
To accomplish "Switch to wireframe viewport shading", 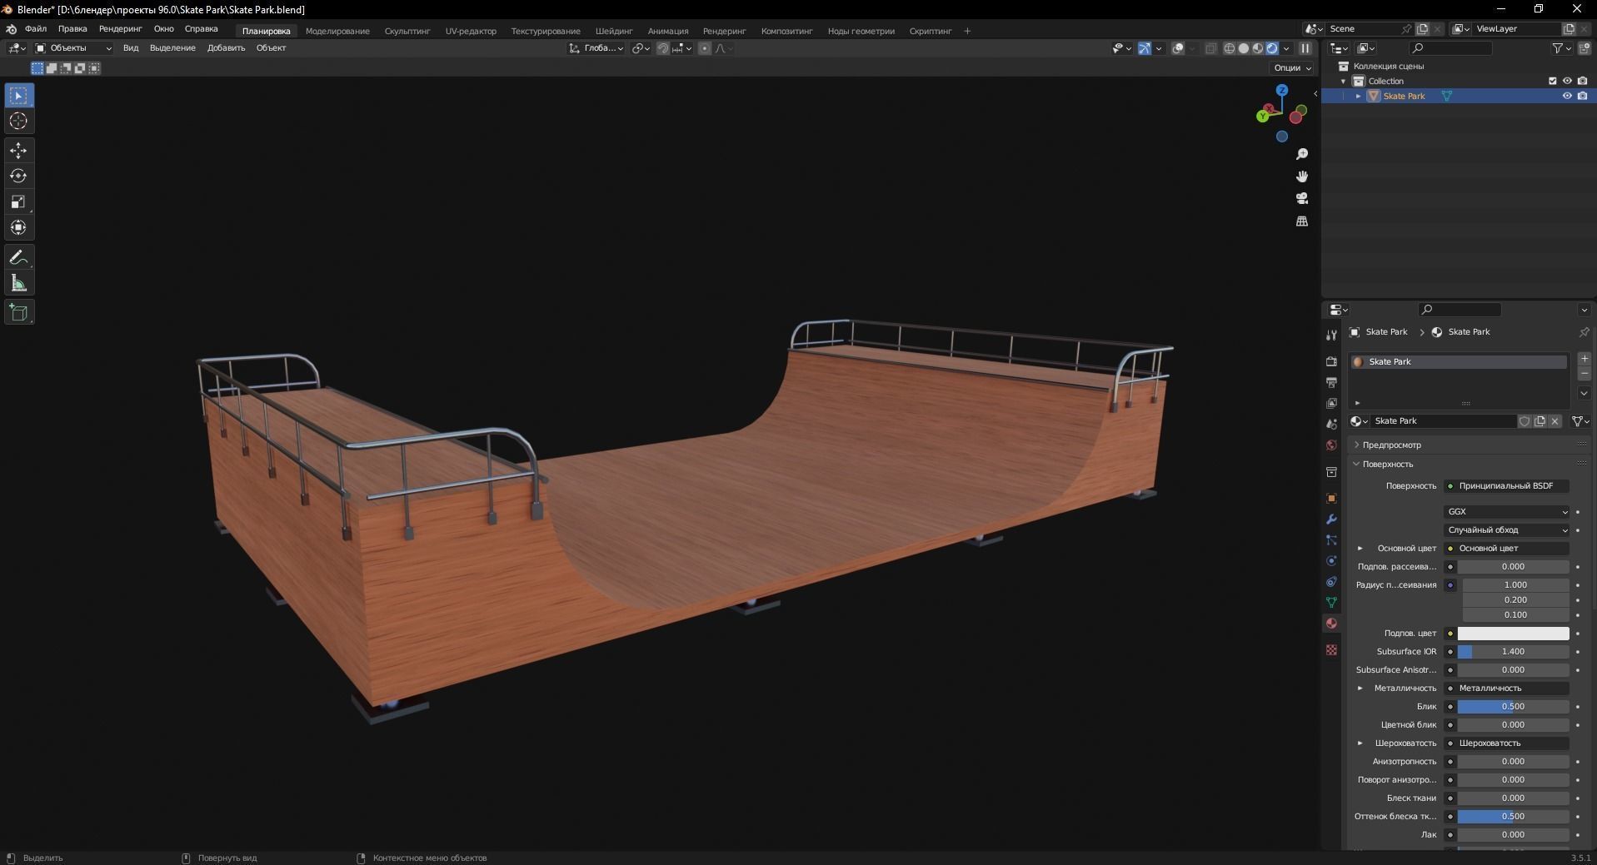I will click(x=1229, y=48).
